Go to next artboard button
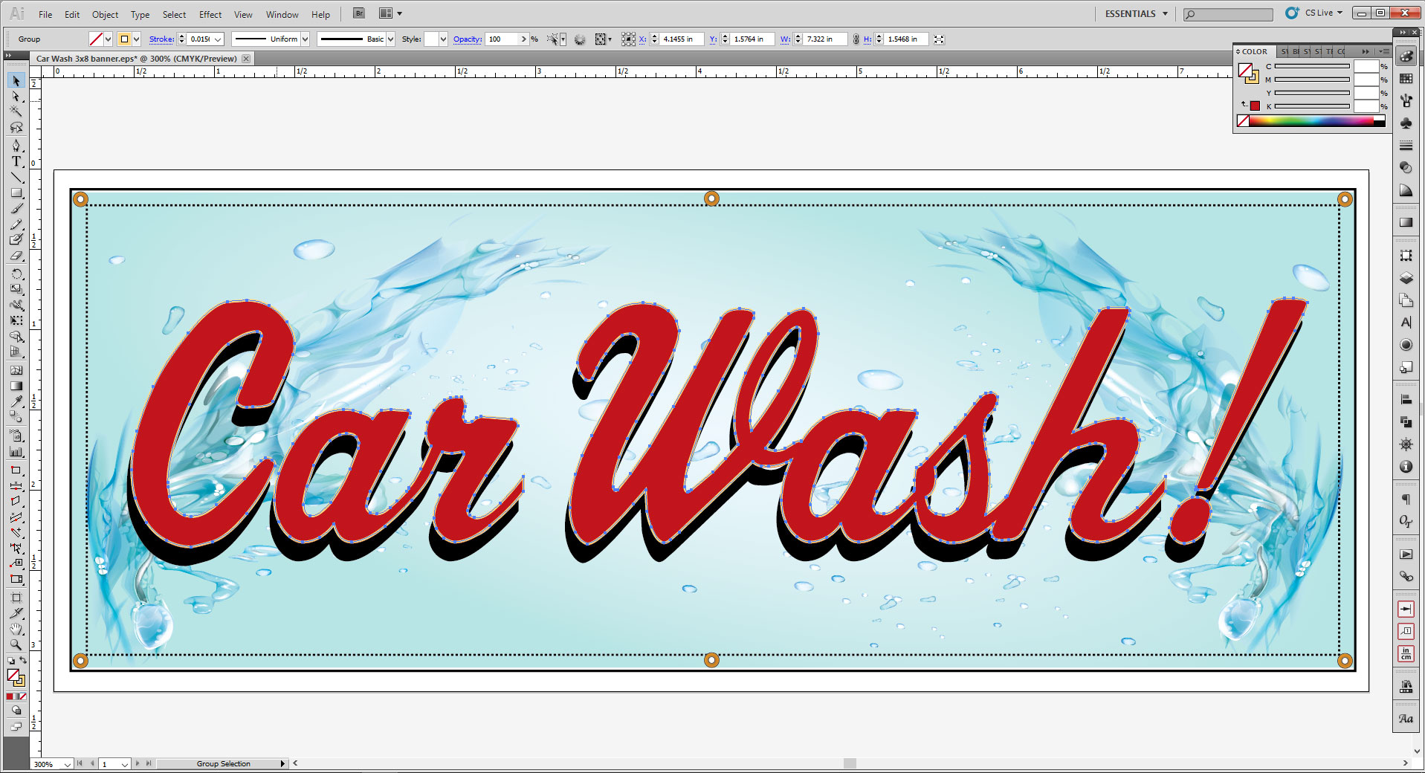The width and height of the screenshot is (1425, 773). [x=138, y=763]
